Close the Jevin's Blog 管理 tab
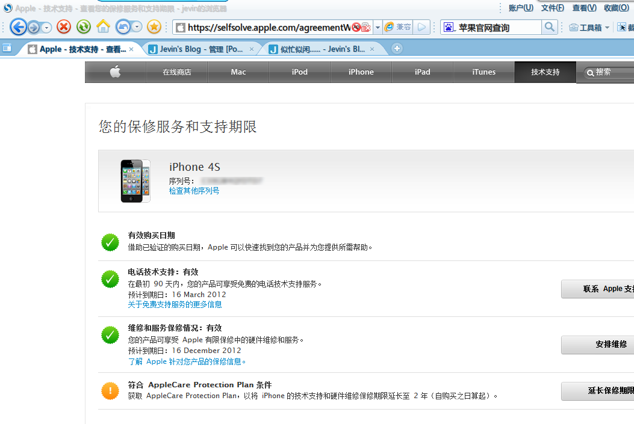Image resolution: width=634 pixels, height=424 pixels. pos(252,49)
